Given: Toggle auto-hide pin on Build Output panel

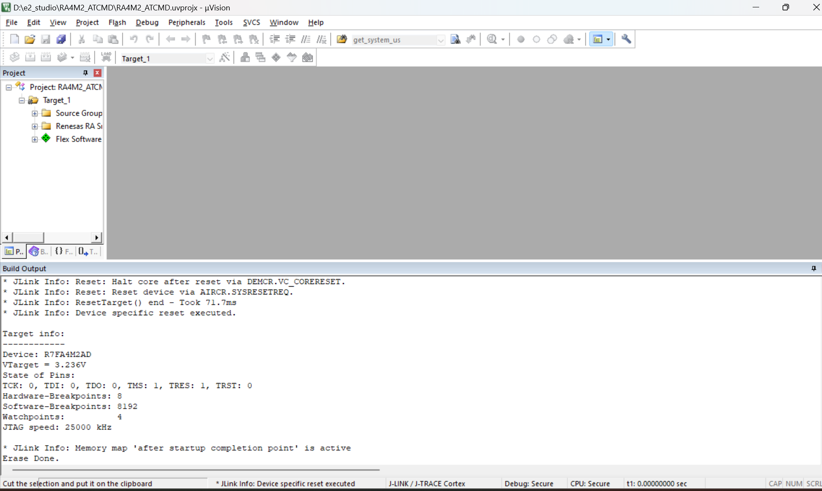Looking at the screenshot, I should tap(814, 268).
